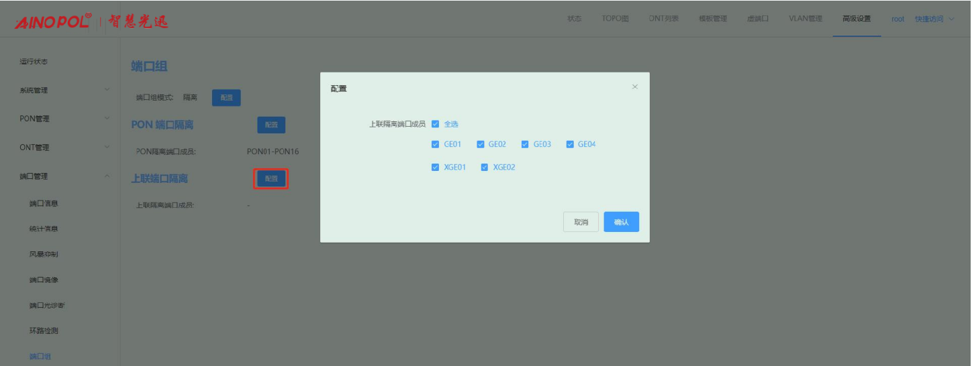Toggle the GE03 port checkbox
The image size is (972, 366).
pyautogui.click(x=526, y=144)
